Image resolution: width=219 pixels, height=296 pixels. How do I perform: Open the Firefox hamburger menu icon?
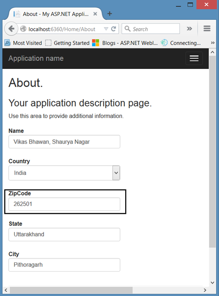click(207, 29)
